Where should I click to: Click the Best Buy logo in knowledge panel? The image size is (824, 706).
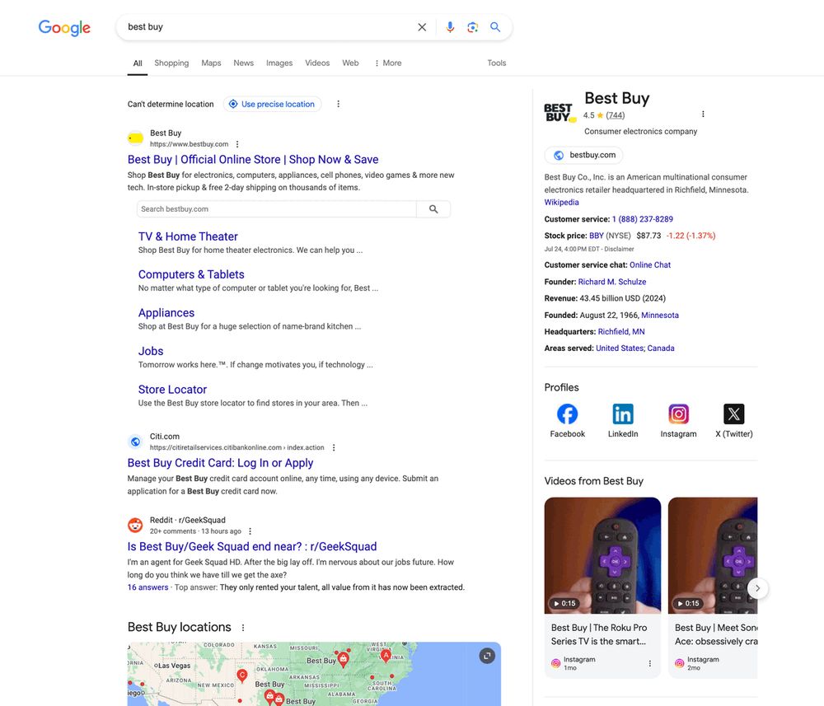point(560,113)
